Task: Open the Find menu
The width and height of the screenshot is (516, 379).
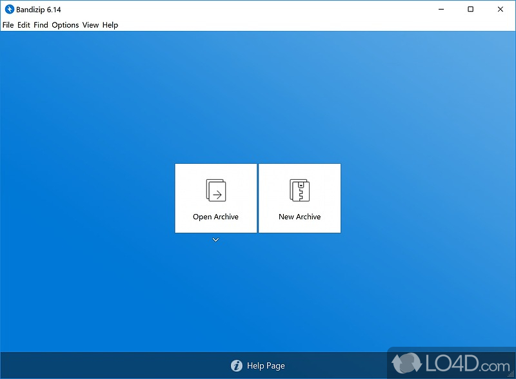Action: pyautogui.click(x=41, y=24)
